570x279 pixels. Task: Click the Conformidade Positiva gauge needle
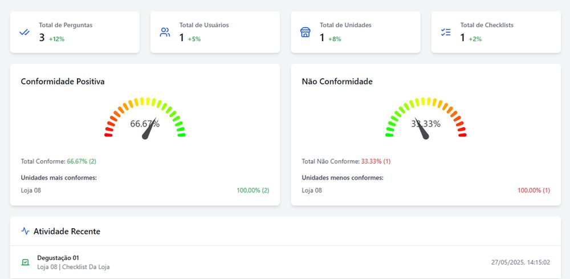pos(149,129)
